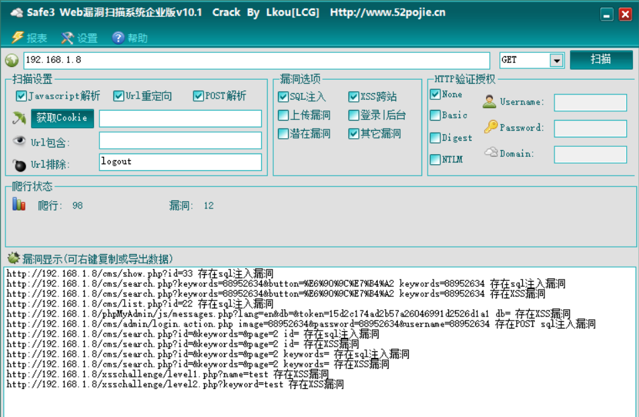Image resolution: width=639 pixels, height=417 pixels.
Task: Select the show.php?id=33 sql注入 result line
Action: 140,274
